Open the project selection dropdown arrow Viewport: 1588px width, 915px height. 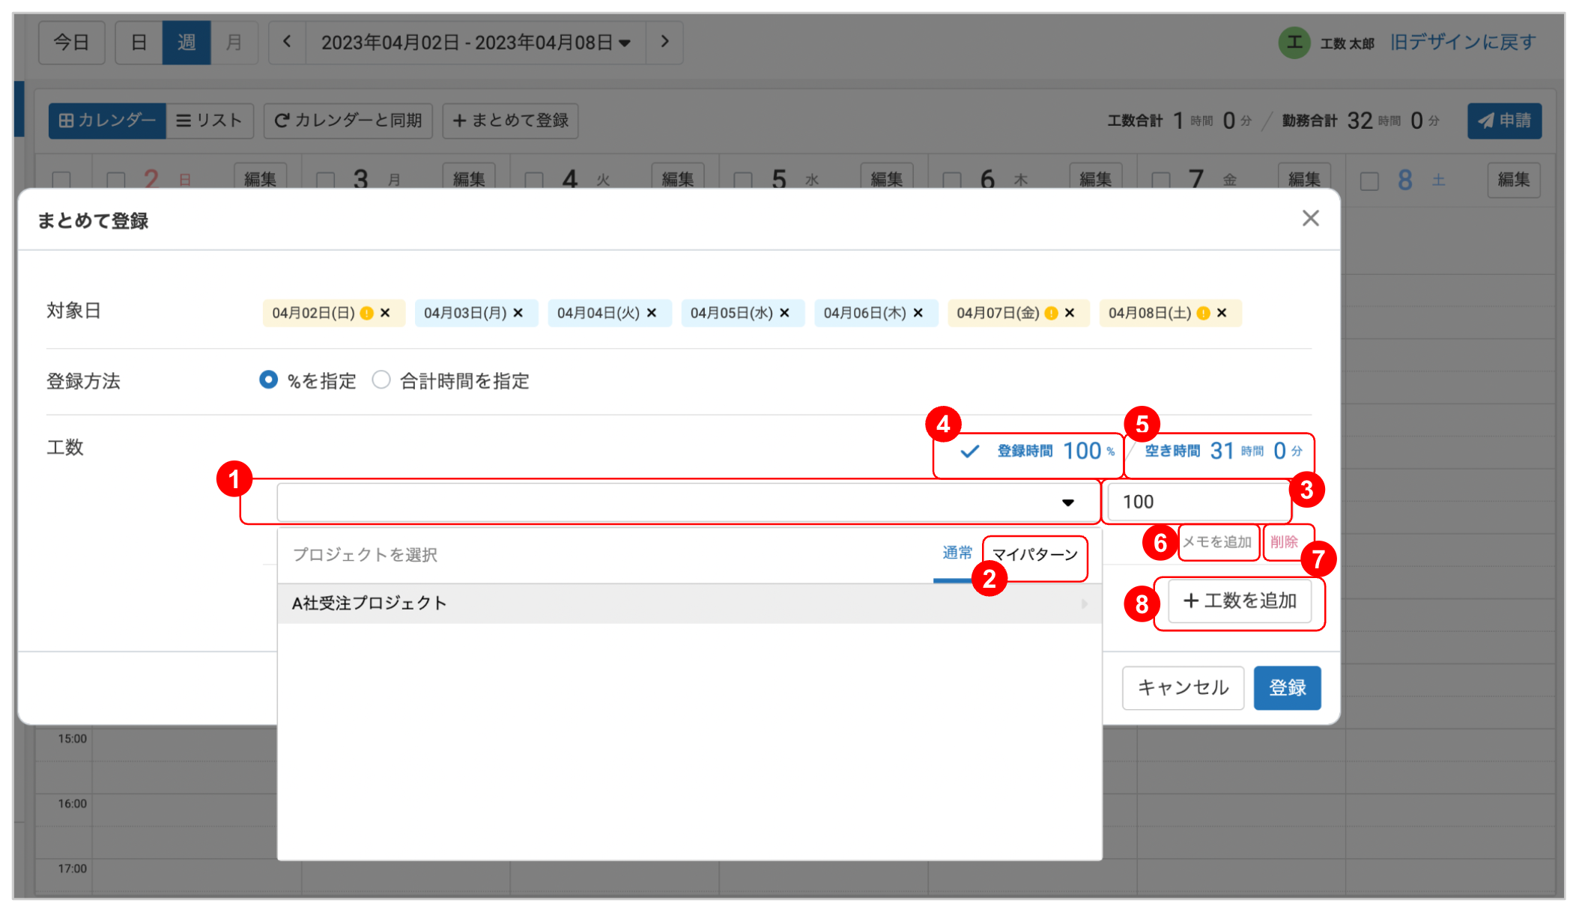point(1068,502)
